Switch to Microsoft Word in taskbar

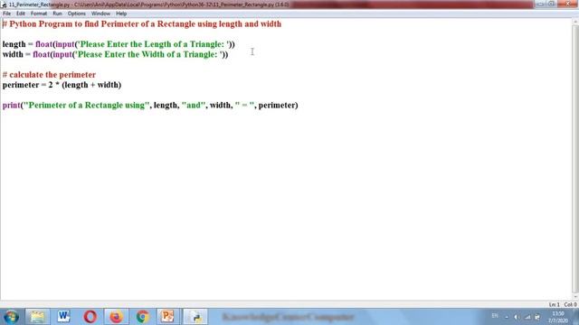tap(63, 317)
